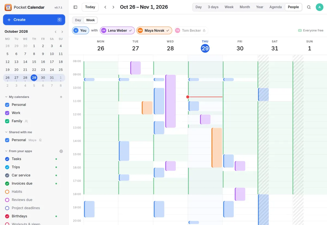Switch to the 3 days view tab

213,7
